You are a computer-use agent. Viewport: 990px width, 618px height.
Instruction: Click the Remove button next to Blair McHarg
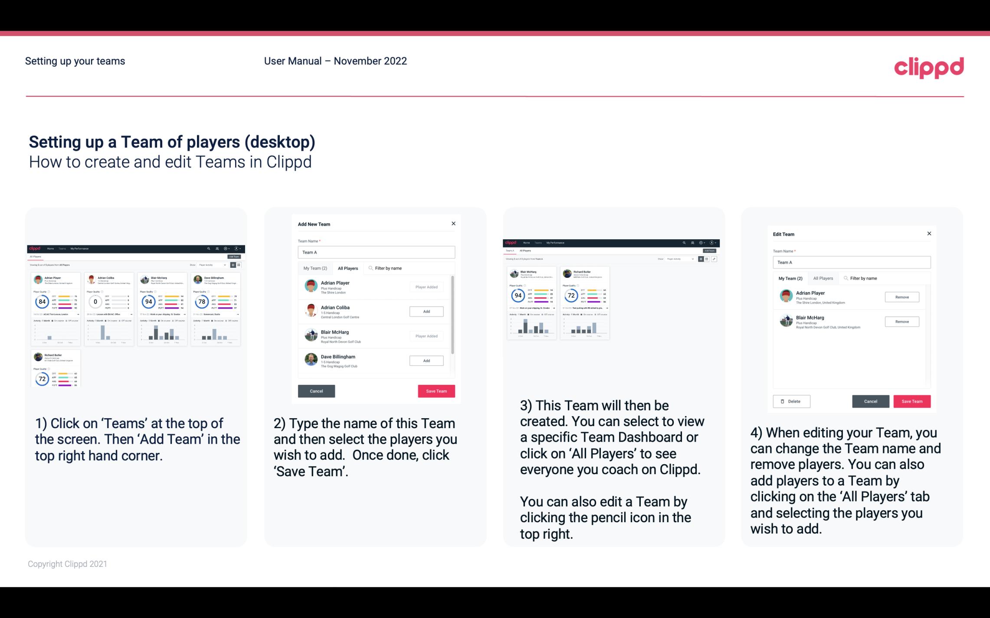(x=902, y=322)
